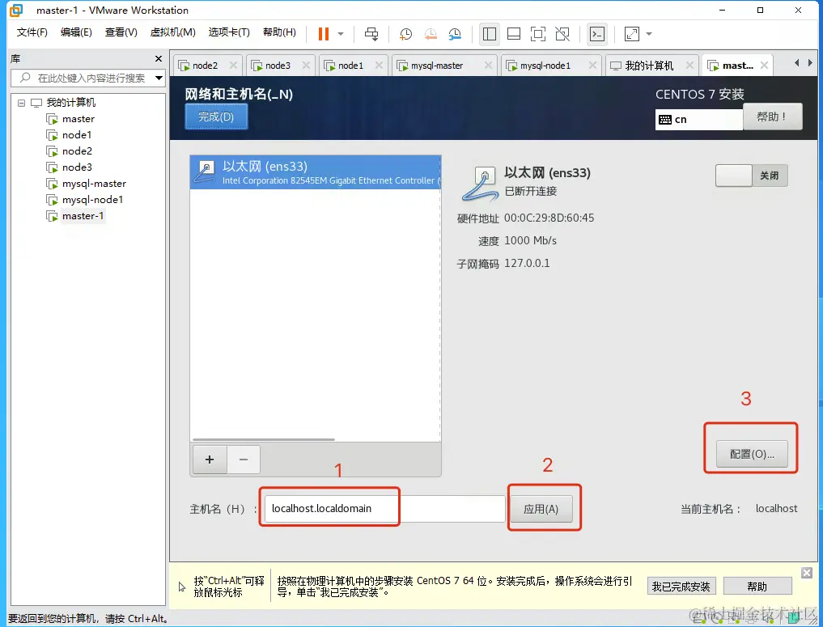Screen dimensions: 823x627
Task: Click the stretch guest display icon
Action: (x=632, y=34)
